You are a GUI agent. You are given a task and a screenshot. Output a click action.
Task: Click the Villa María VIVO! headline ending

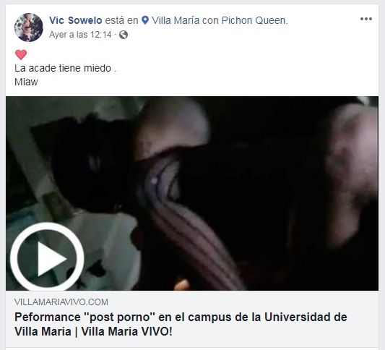tap(127, 332)
